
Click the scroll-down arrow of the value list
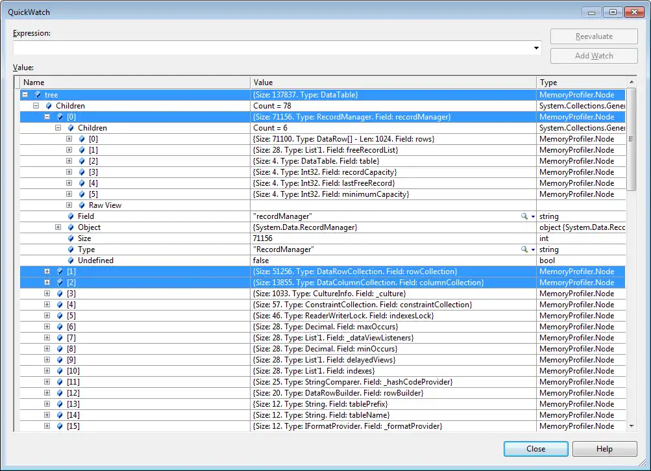(x=632, y=426)
